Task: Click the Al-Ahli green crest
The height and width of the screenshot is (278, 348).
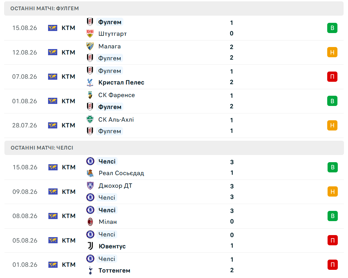Action: click(x=90, y=119)
